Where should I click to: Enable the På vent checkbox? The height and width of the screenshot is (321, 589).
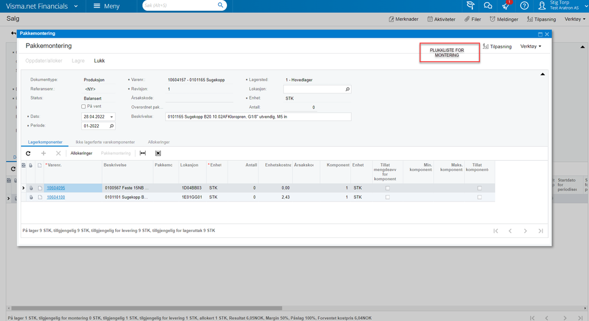83,107
